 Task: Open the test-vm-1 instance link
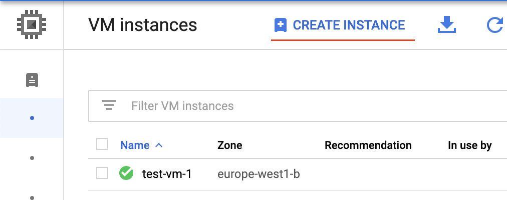tap(167, 174)
